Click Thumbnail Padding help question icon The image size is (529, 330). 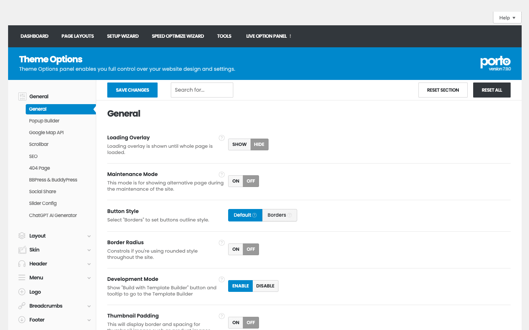click(222, 316)
